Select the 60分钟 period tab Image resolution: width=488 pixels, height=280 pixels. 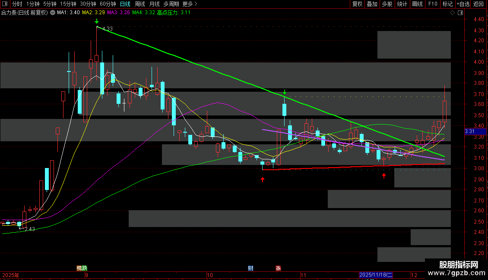point(108,4)
